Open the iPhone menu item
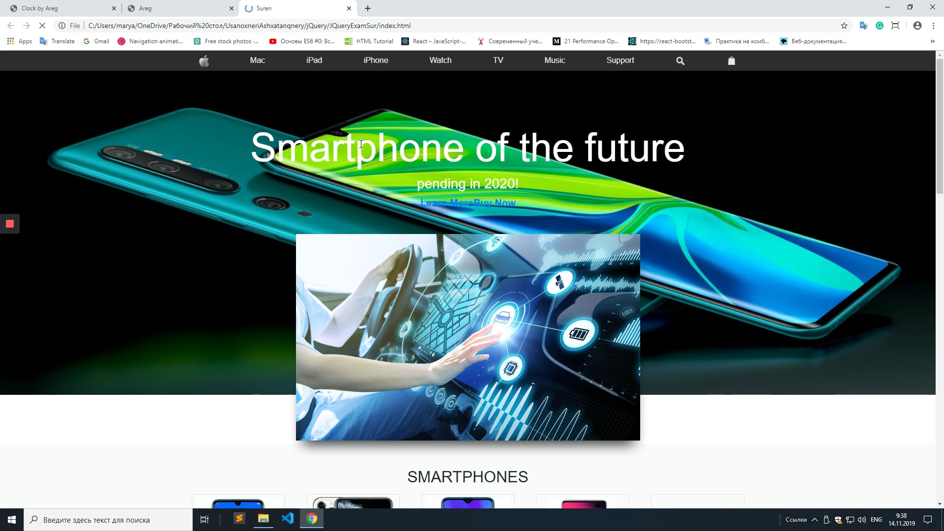Screen dimensions: 944x531 [376, 60]
